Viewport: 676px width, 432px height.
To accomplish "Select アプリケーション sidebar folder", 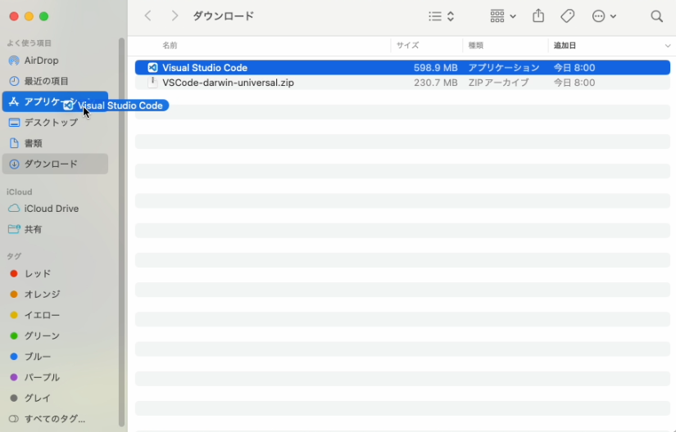I will tap(55, 101).
